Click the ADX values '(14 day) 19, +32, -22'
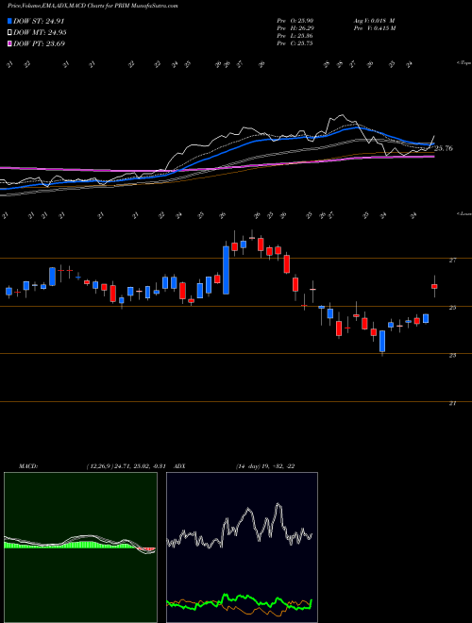Viewport: 472px width, 623px height. coord(265,466)
